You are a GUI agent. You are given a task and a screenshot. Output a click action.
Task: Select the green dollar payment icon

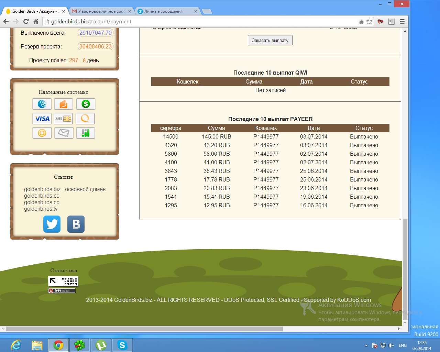pyautogui.click(x=86, y=104)
